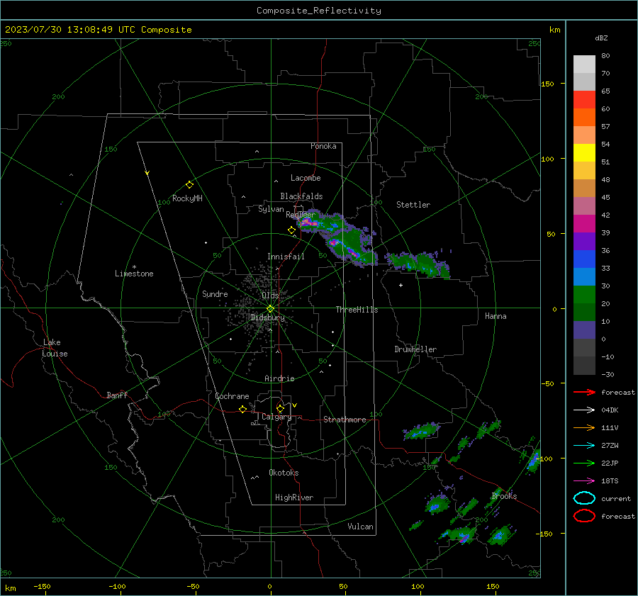
Task: Click the Drumheller town label
Action: click(415, 349)
